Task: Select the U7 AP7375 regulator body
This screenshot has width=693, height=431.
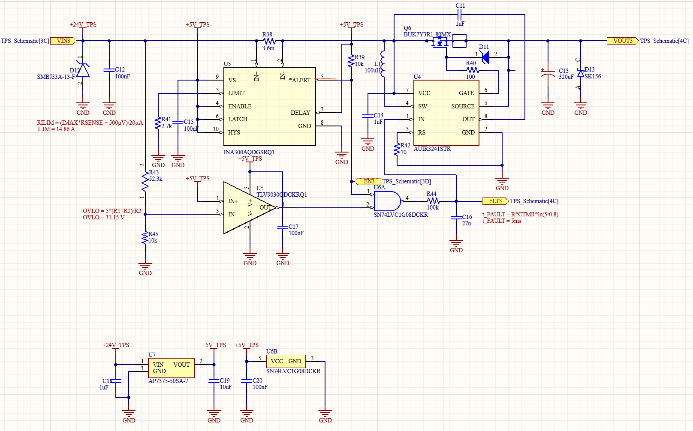Action: tap(171, 368)
